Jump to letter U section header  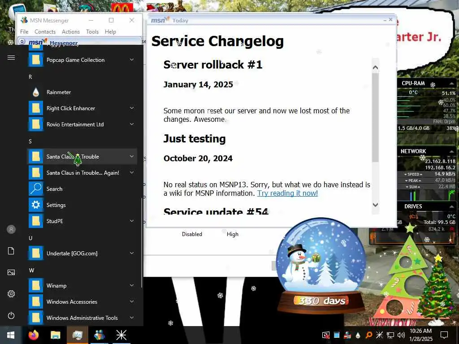click(x=30, y=238)
